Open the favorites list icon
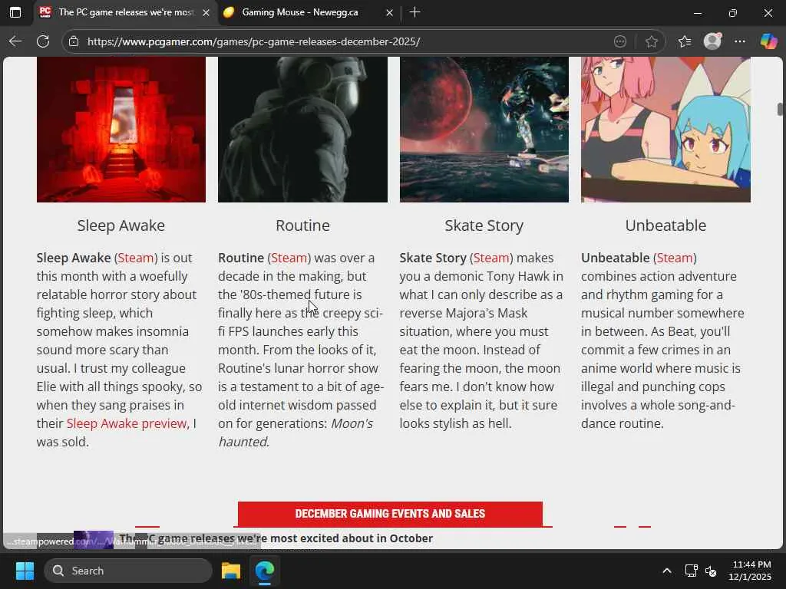The image size is (786, 589). point(685,41)
